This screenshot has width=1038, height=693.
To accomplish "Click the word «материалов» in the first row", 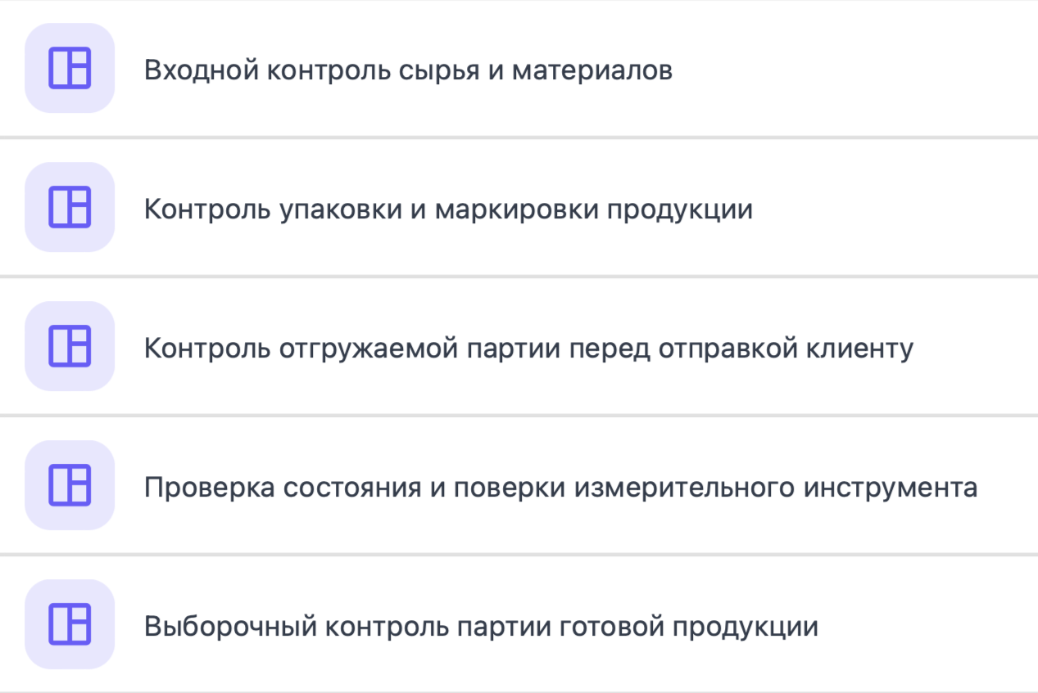I will [x=592, y=70].
